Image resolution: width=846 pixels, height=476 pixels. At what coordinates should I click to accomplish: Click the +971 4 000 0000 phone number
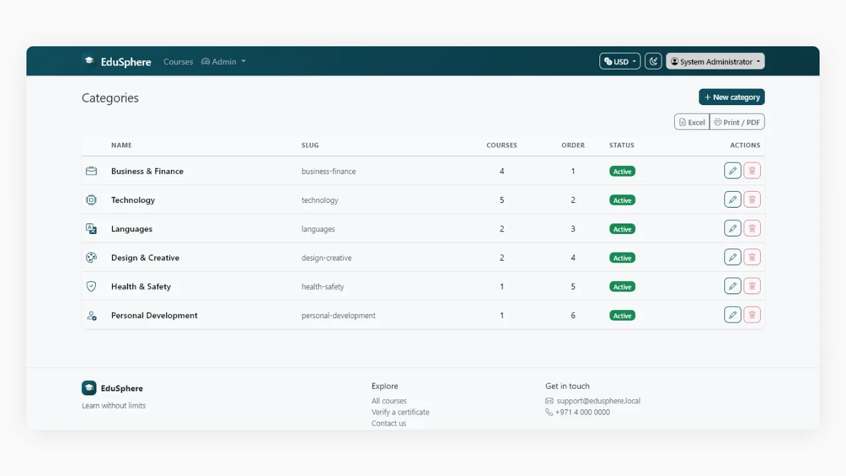coord(582,412)
